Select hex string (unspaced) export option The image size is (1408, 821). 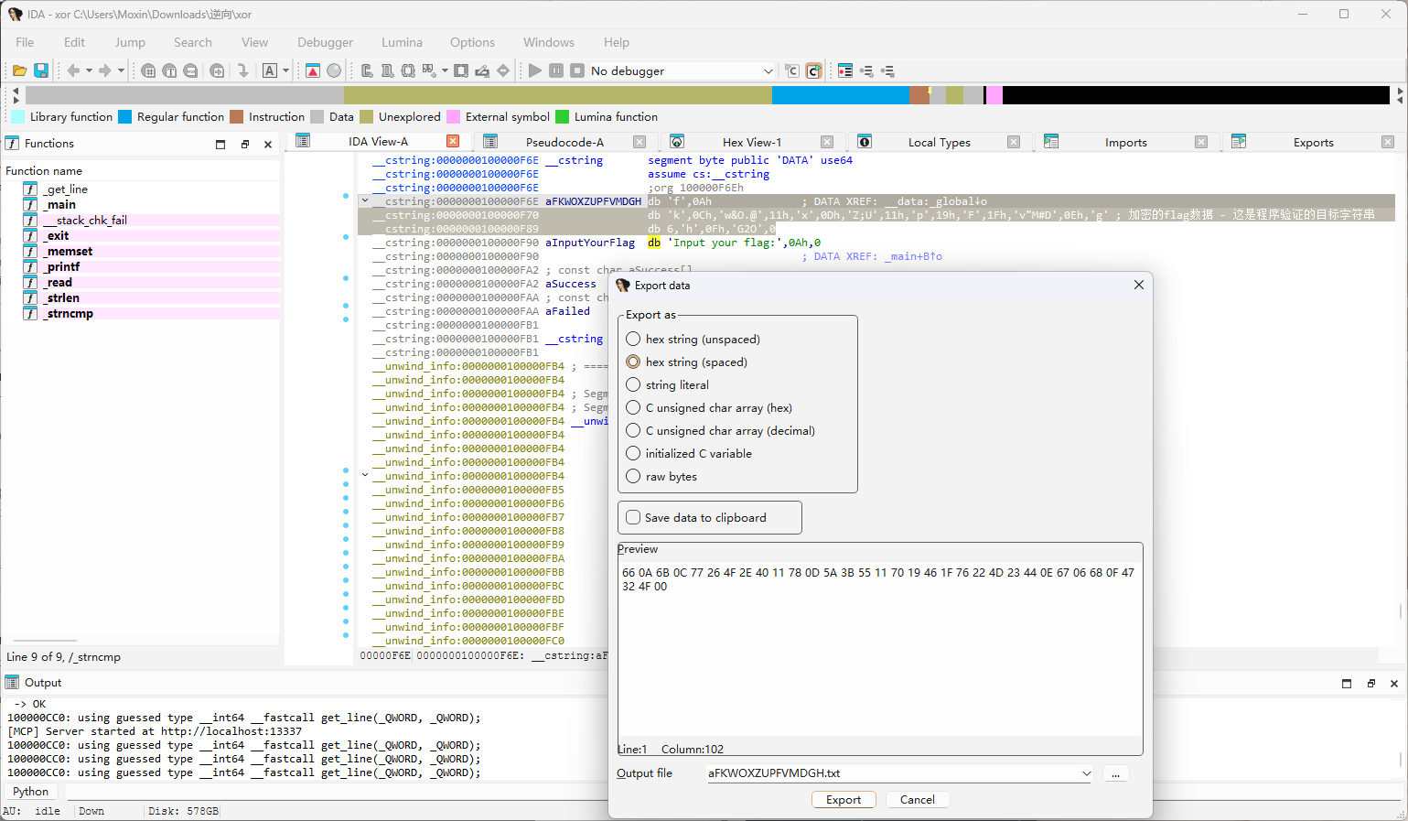pyautogui.click(x=633, y=340)
